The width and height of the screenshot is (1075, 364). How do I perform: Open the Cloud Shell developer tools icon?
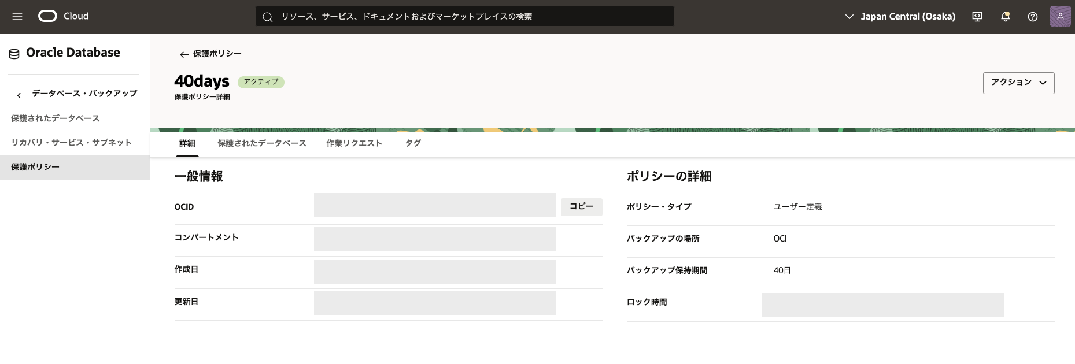click(x=977, y=17)
